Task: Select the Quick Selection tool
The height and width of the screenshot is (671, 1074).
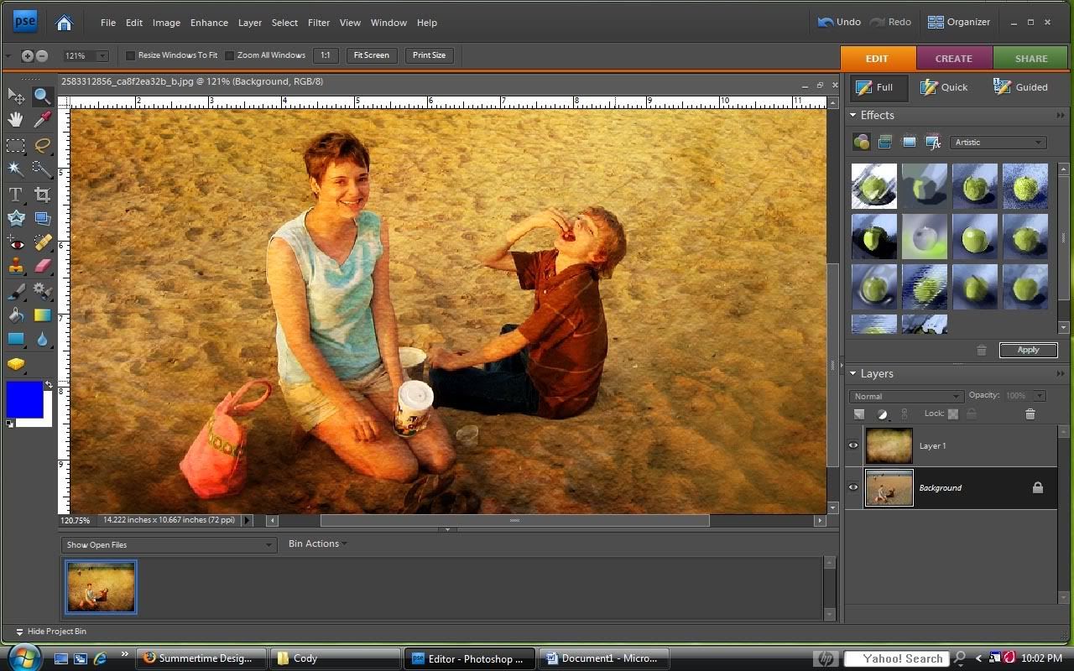Action: 42,169
